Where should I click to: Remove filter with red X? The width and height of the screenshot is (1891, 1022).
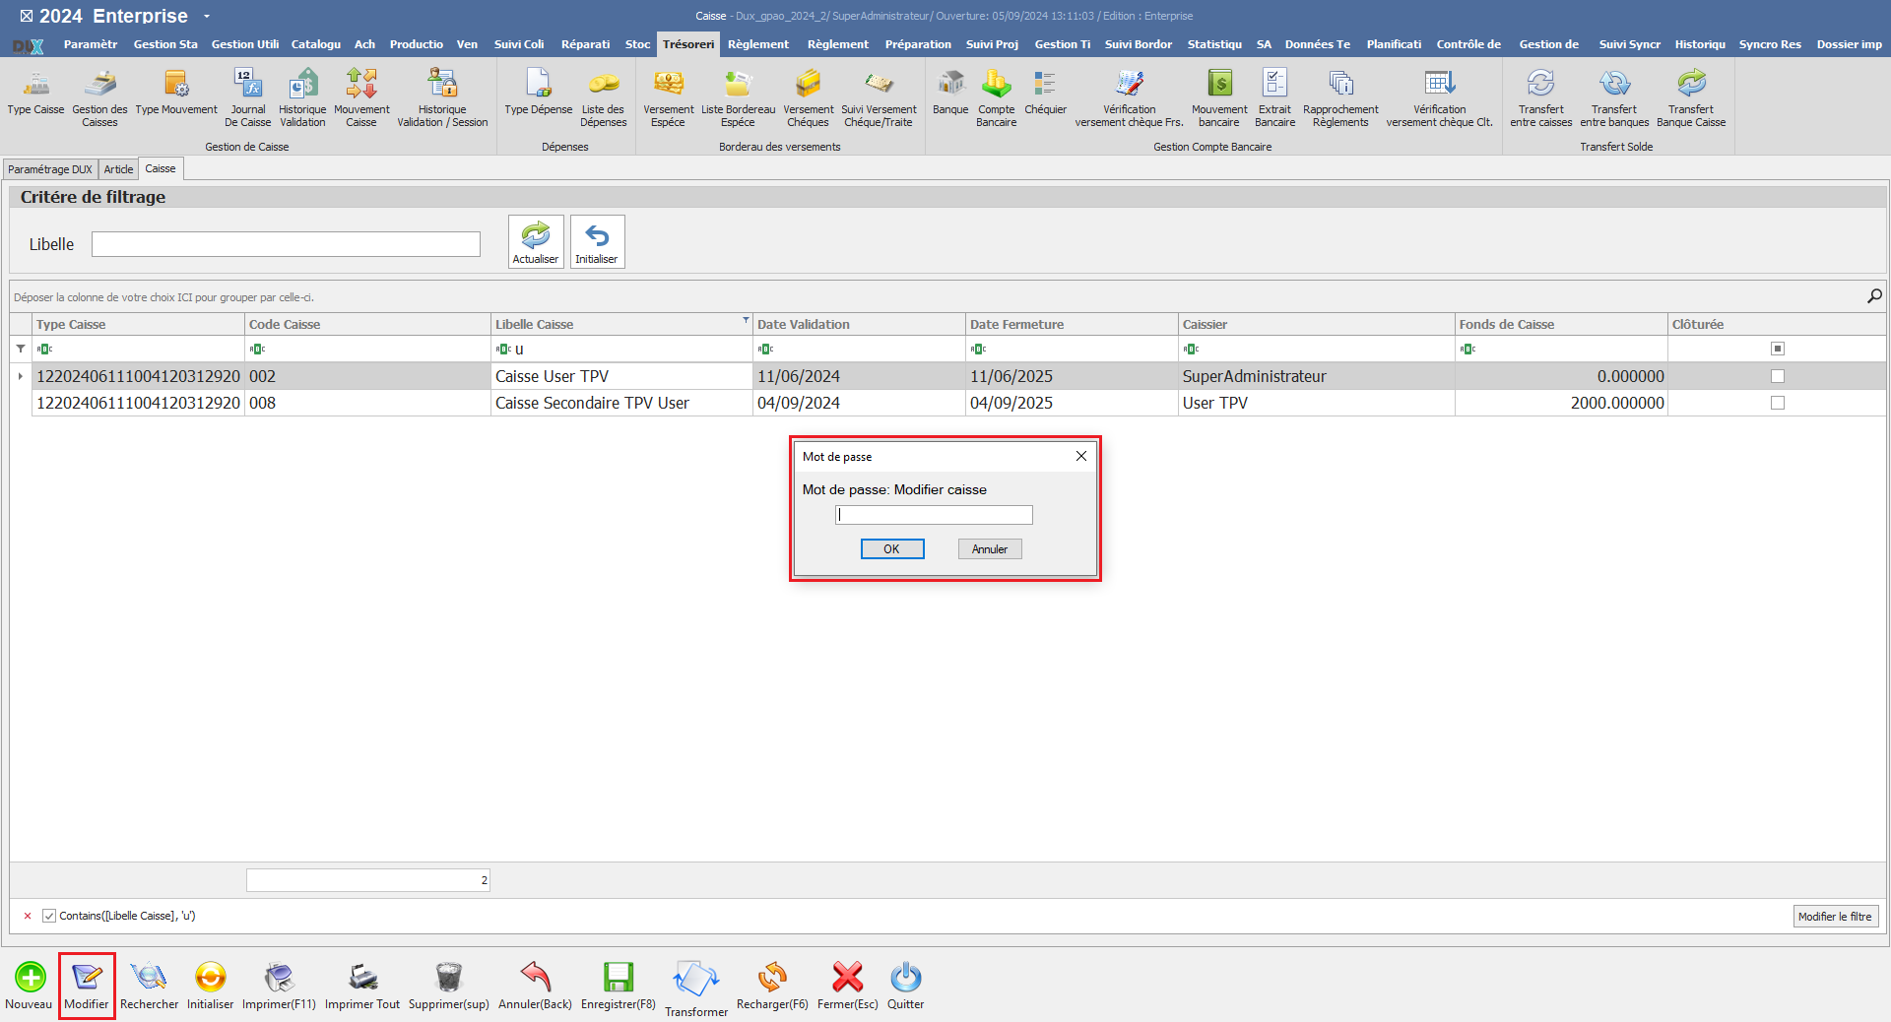[x=28, y=916]
